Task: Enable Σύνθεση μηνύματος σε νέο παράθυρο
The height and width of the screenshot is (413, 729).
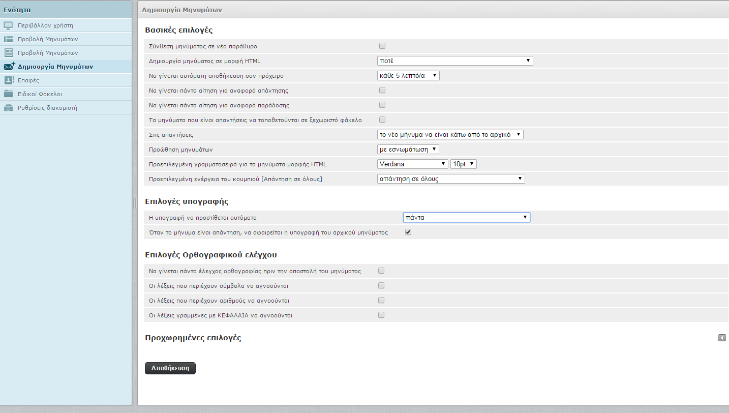Action: [382, 46]
